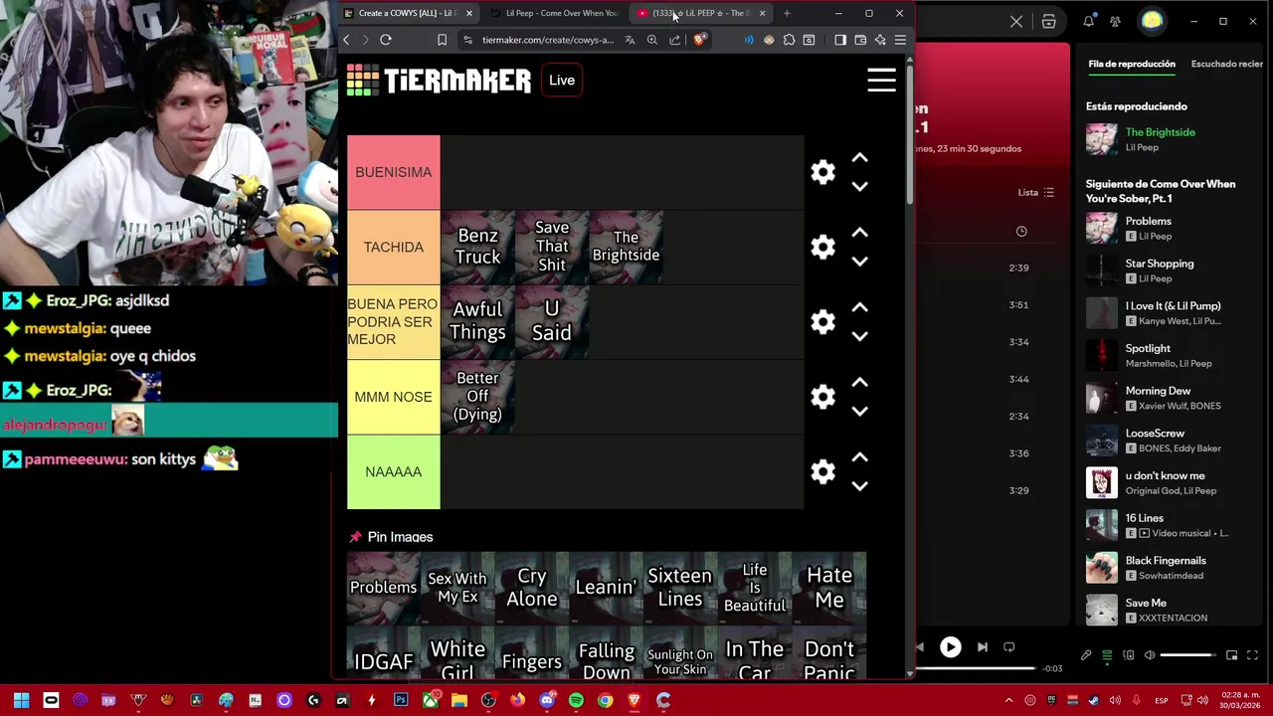
Task: Move BUENA PERO PODRIA SER MEJOR tier down
Action: point(860,336)
